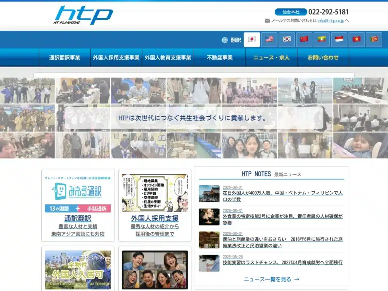388x291 pixels.
Task: Click the globe icon beside 翻訳
Action: [225, 40]
